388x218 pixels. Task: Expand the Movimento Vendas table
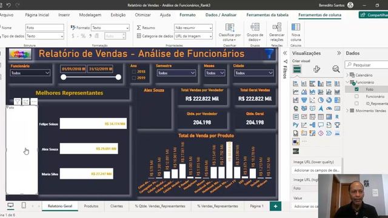(347, 110)
